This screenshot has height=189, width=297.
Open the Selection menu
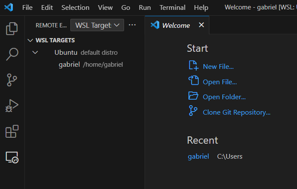pos(76,8)
